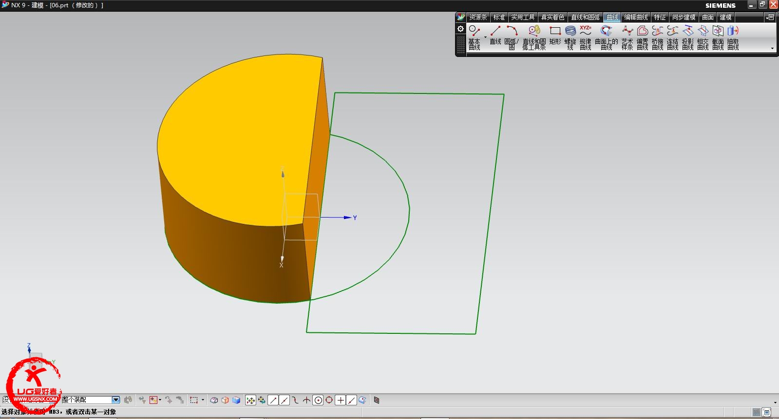Click the rectangle selection method icon
The width and height of the screenshot is (779, 419).
[194, 400]
